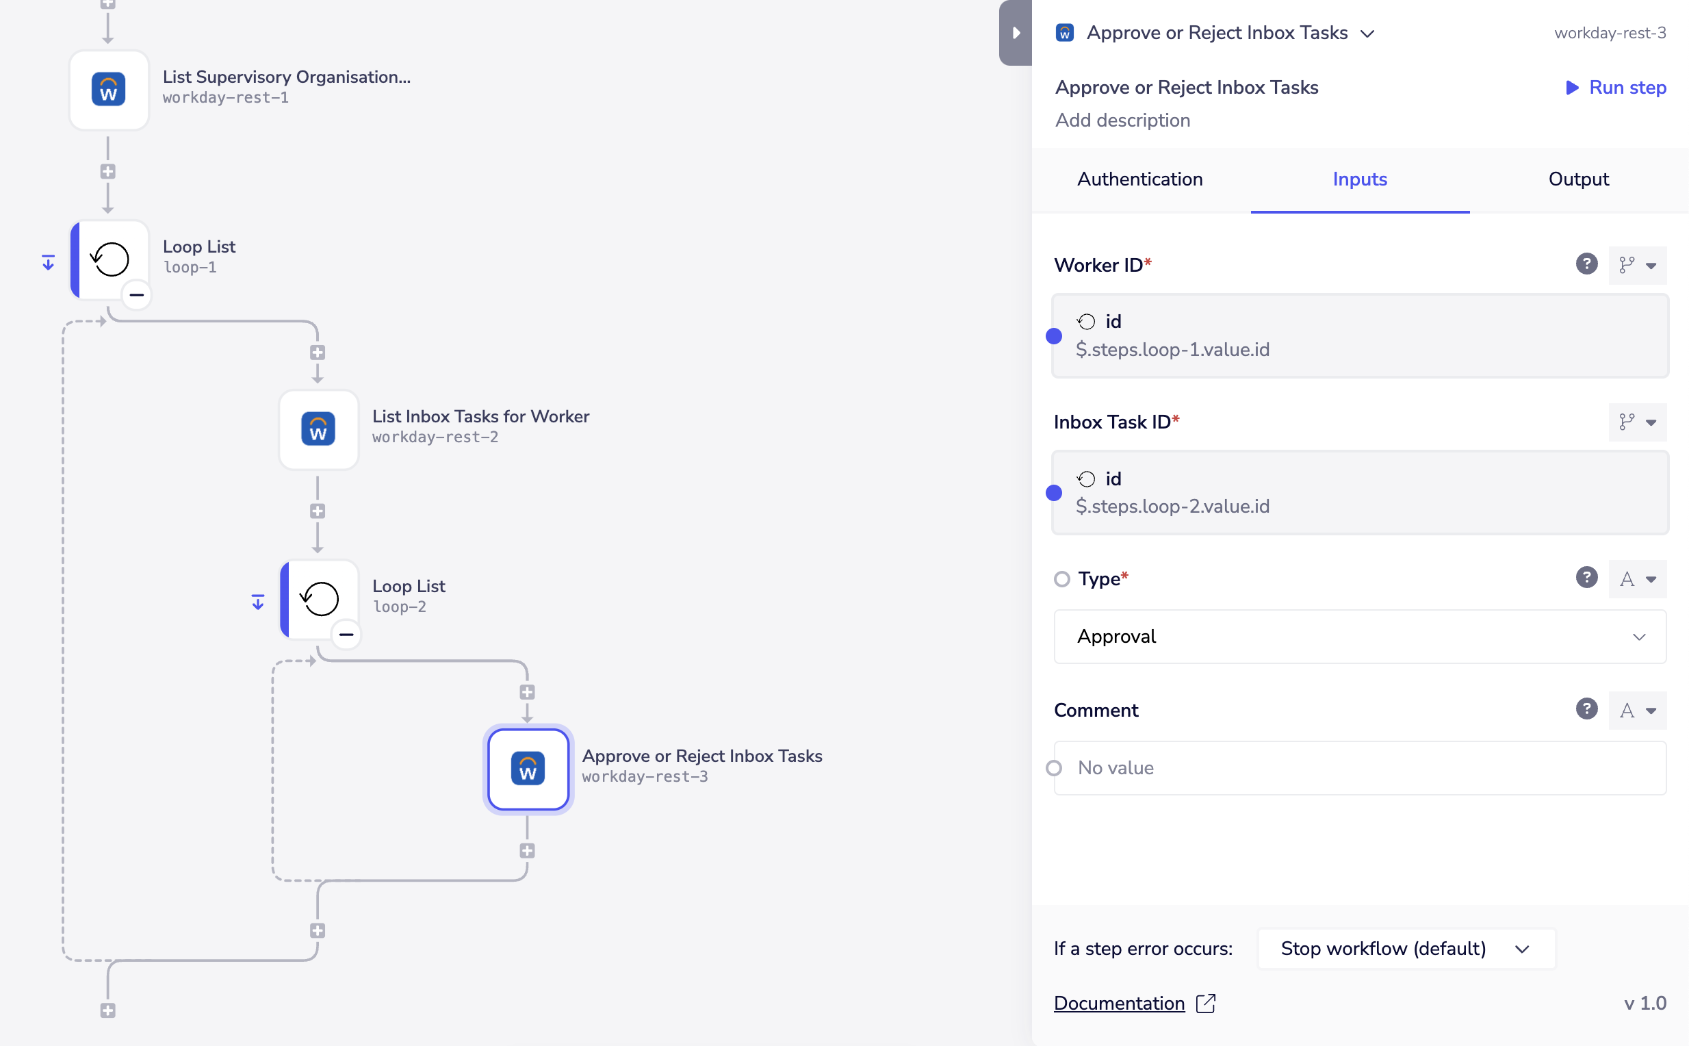Click the jump-to-end arrow beside loop-1
The width and height of the screenshot is (1689, 1046).
point(47,262)
